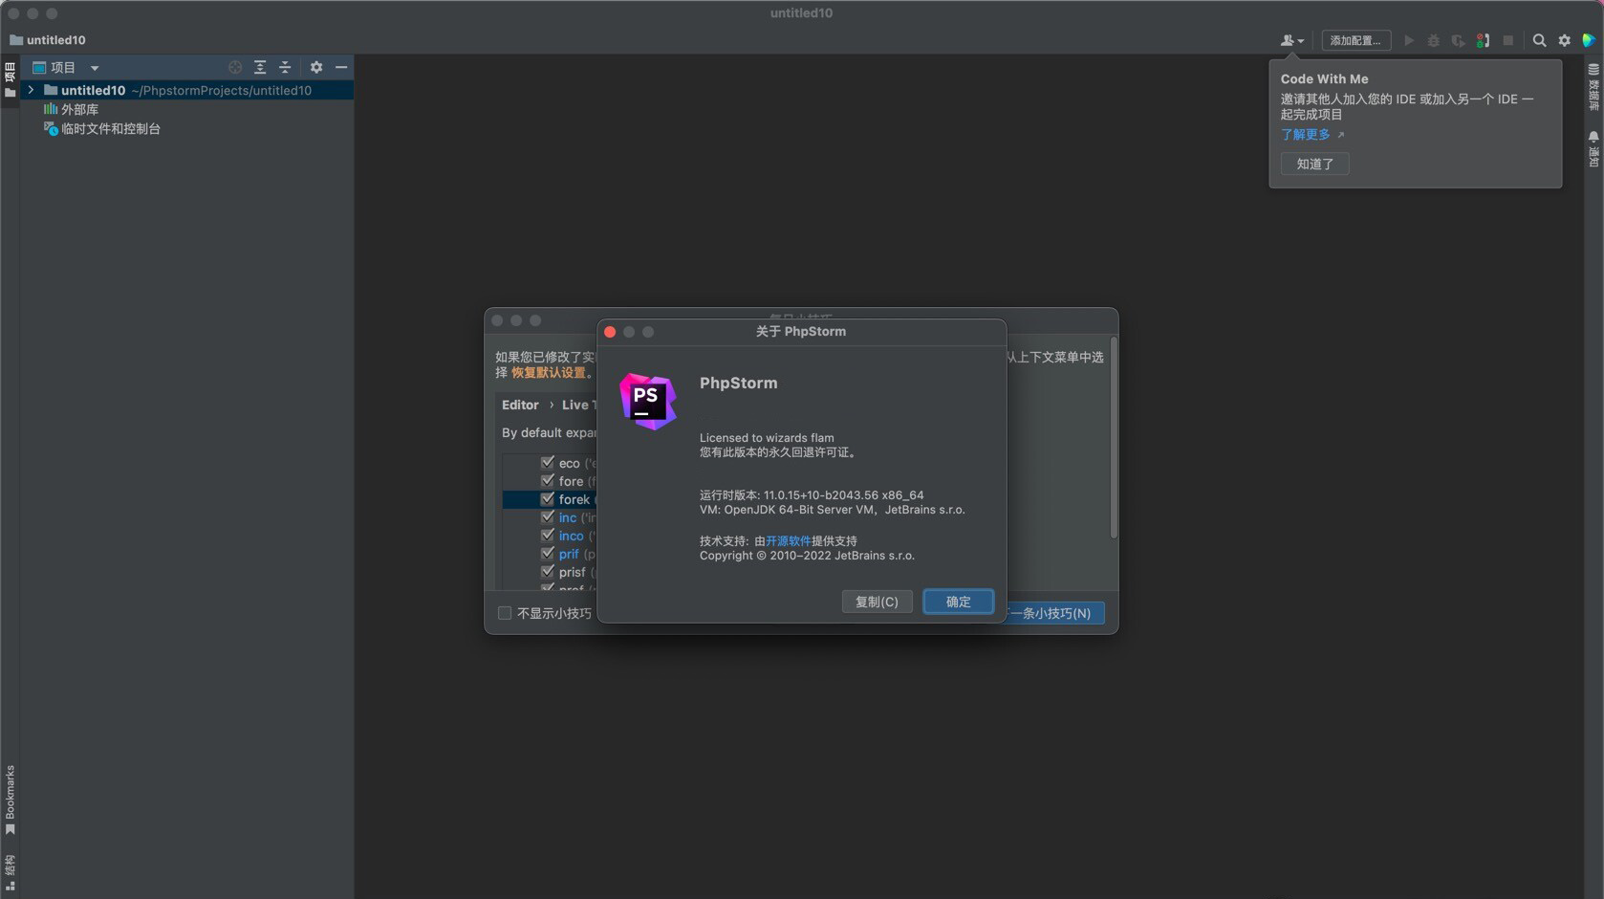Click the 复制(C) button

coord(877,602)
